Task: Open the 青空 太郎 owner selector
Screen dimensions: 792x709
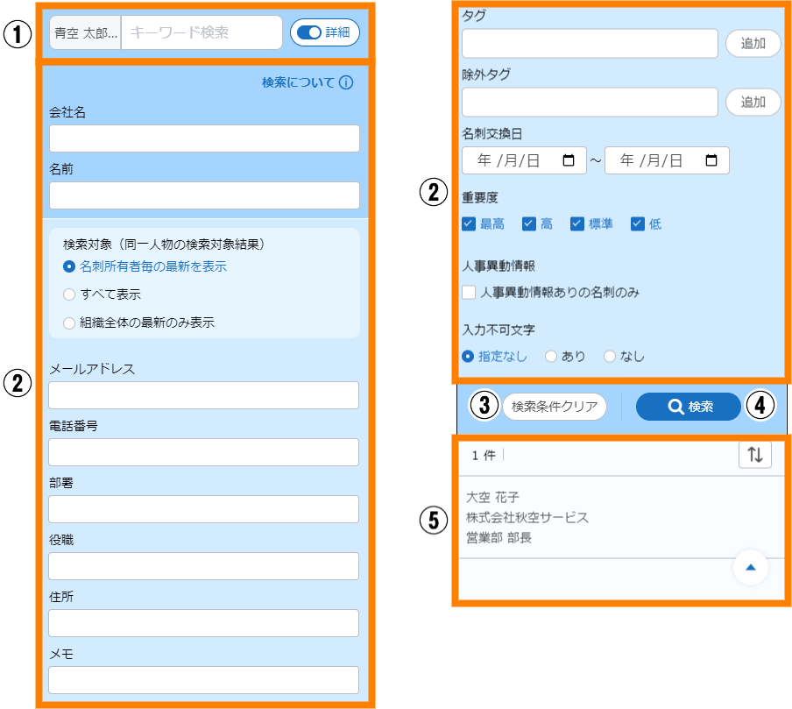Action: (85, 32)
